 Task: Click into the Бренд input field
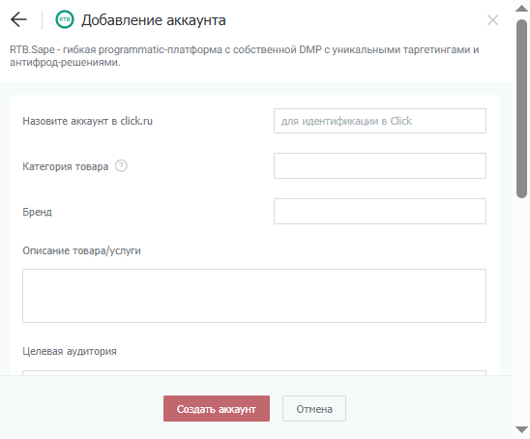click(x=380, y=211)
